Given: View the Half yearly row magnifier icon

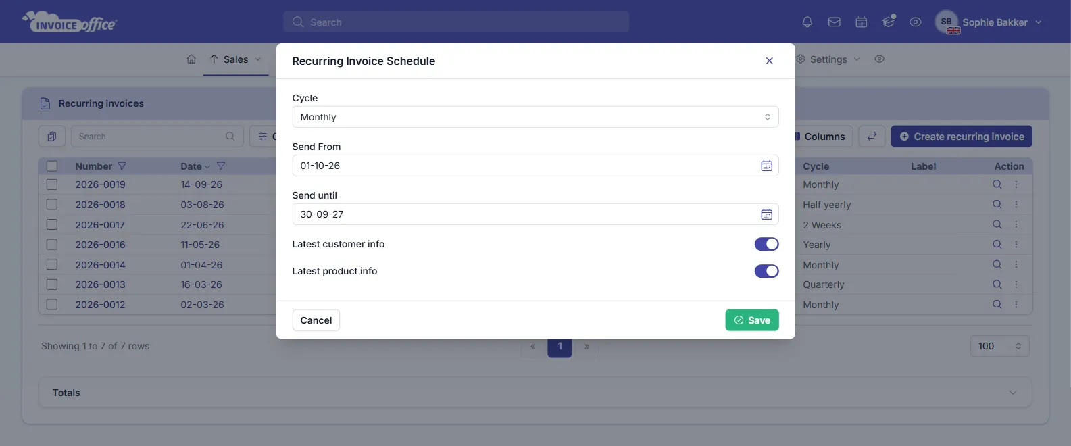Looking at the screenshot, I should point(997,205).
